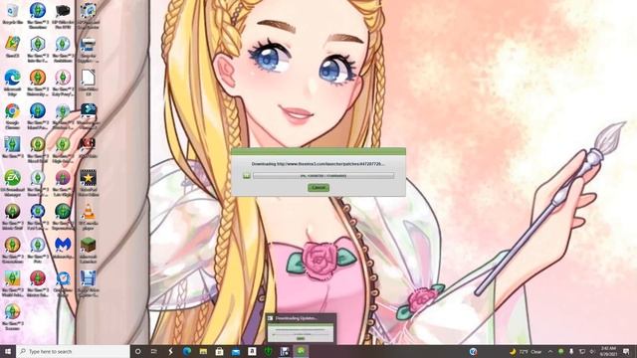Open the HP Officejet Pro printer shortcut
The width and height of the screenshot is (637, 358).
pyautogui.click(x=63, y=16)
